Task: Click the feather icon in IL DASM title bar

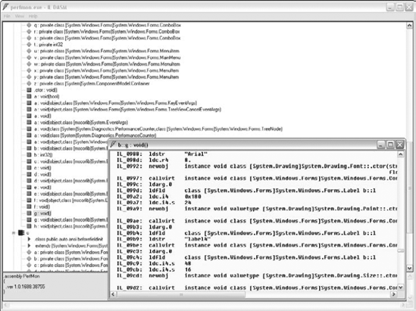Action: pos(5,7)
